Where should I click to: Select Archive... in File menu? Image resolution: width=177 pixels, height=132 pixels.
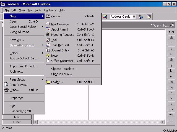pos(24,71)
